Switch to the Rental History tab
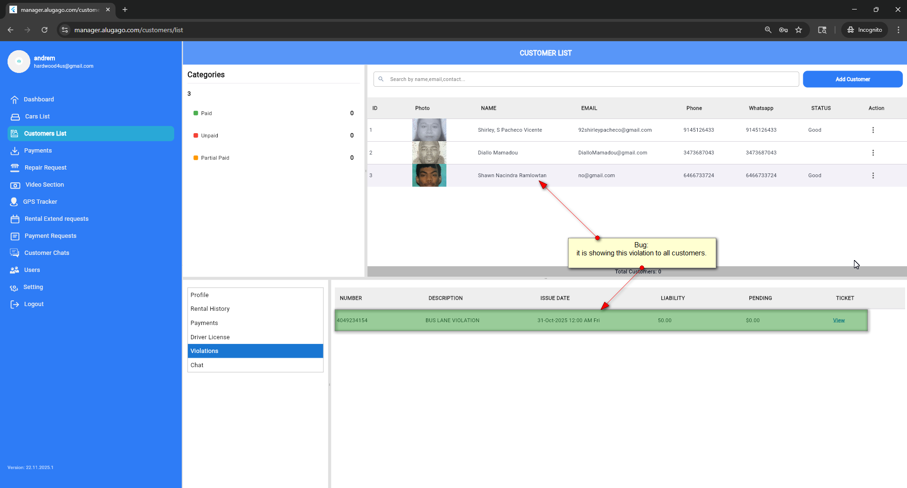 (x=210, y=309)
